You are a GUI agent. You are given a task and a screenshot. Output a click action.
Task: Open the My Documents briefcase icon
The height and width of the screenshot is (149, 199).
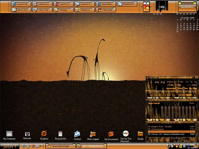pos(111,134)
